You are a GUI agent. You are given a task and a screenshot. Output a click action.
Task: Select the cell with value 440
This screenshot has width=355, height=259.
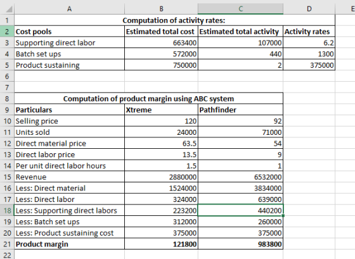tap(240, 54)
